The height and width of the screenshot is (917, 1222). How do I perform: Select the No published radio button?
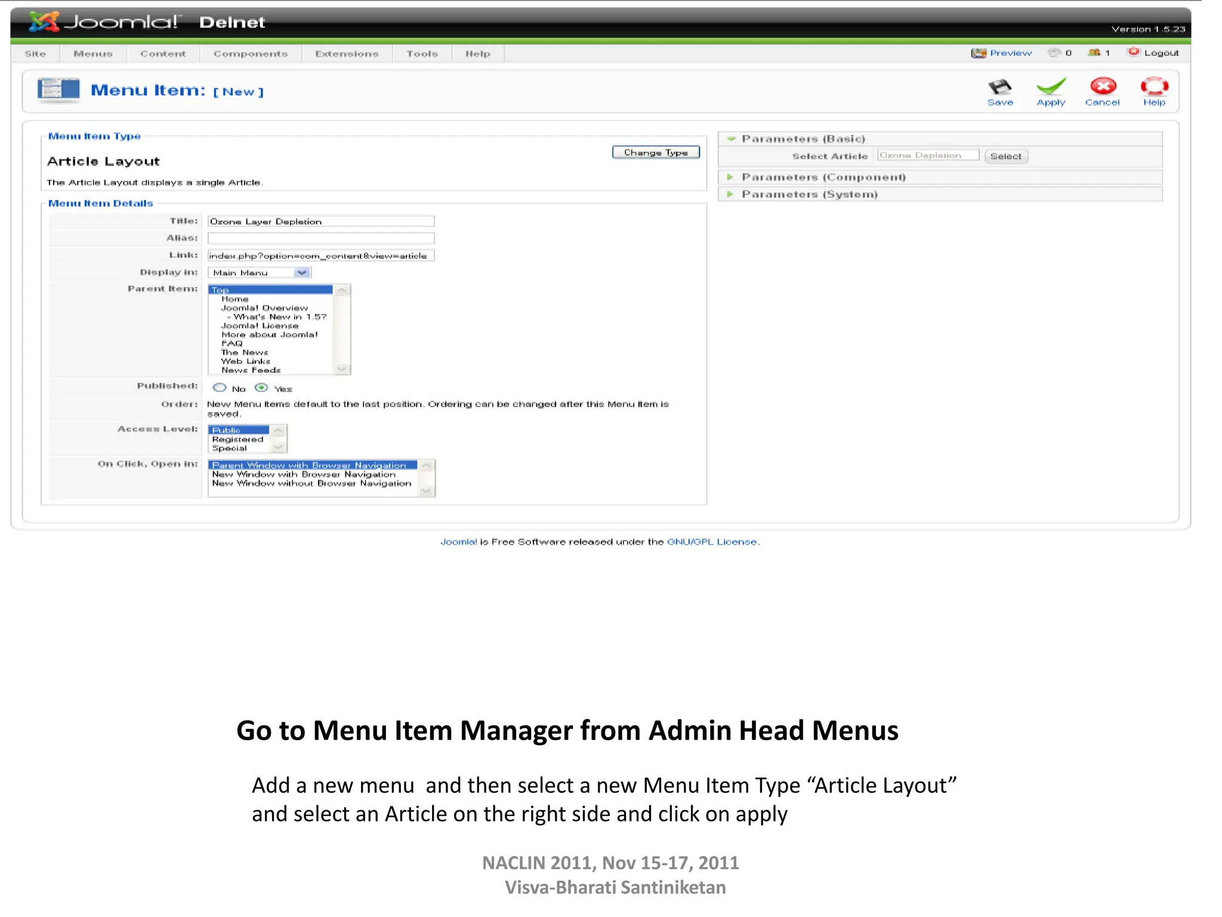(x=220, y=388)
